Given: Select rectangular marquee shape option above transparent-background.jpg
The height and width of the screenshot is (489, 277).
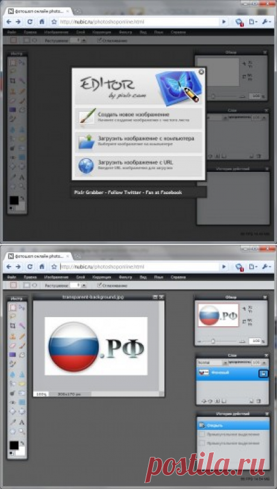Looking at the screenshot, I should [x=27, y=285].
